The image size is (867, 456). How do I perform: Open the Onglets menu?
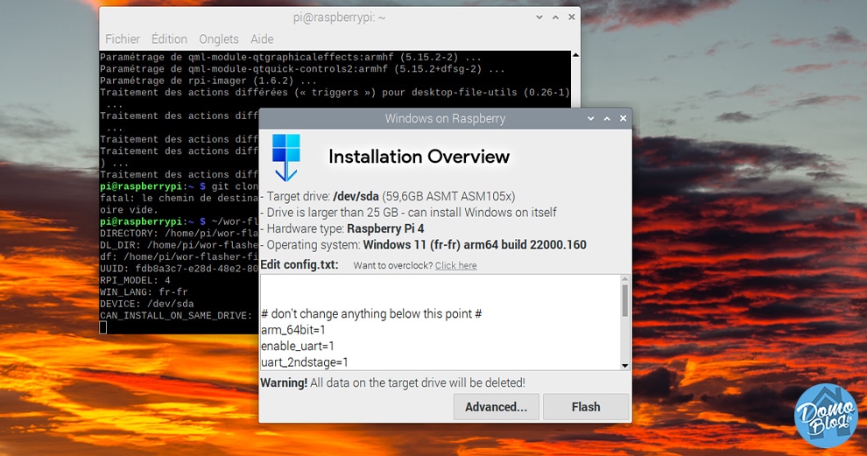[x=219, y=39]
